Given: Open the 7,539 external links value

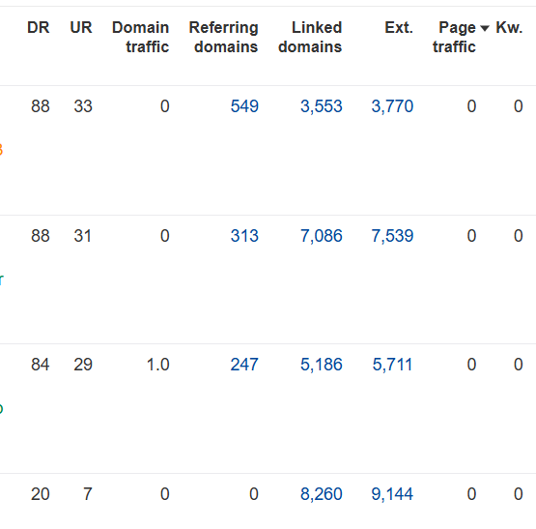Looking at the screenshot, I should (x=392, y=236).
